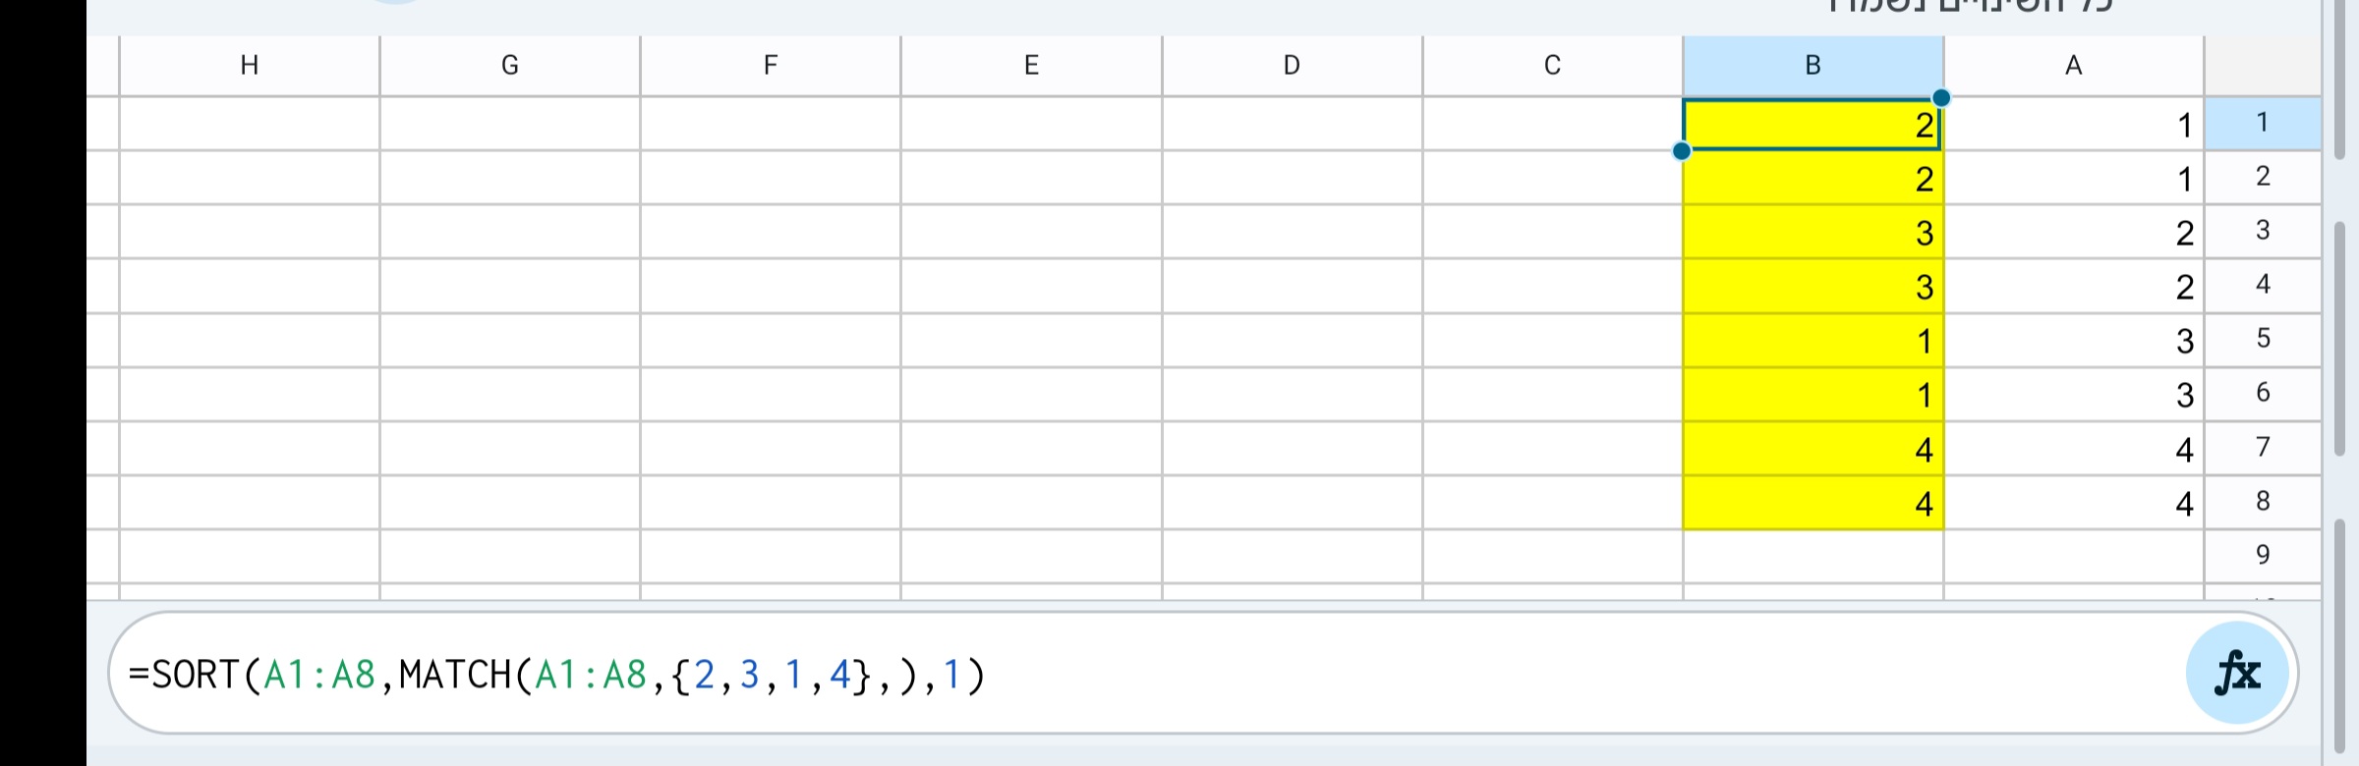Image resolution: width=2359 pixels, height=766 pixels.
Task: Tap the selected cell B1
Action: tap(1812, 126)
